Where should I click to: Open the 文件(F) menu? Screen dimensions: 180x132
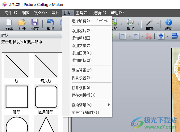(x=11, y=13)
